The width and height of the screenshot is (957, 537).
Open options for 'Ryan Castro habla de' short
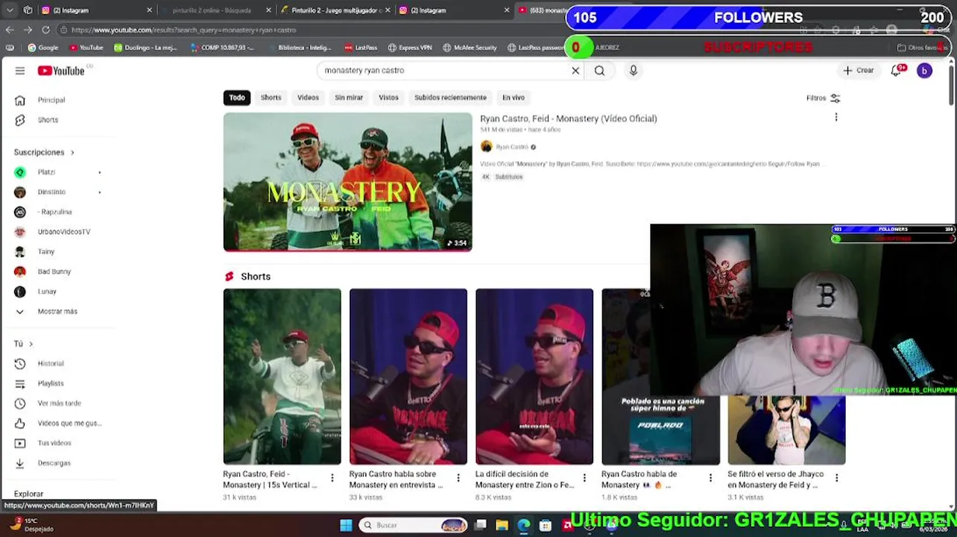(710, 477)
